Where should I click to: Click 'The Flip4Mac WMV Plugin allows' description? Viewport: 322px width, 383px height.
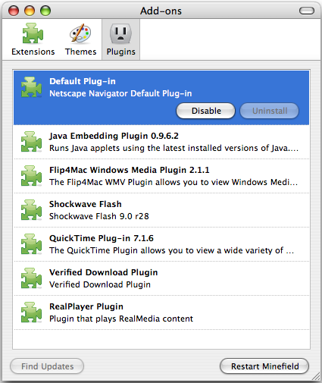[x=174, y=182]
